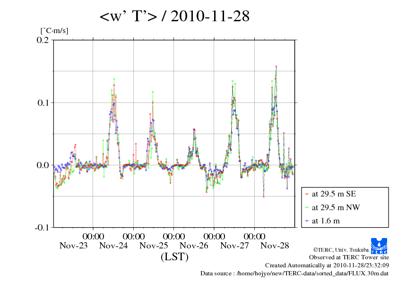The width and height of the screenshot is (398, 281).
Task: Click the 00:00 tick label above Nov-26
Action: coord(174,236)
